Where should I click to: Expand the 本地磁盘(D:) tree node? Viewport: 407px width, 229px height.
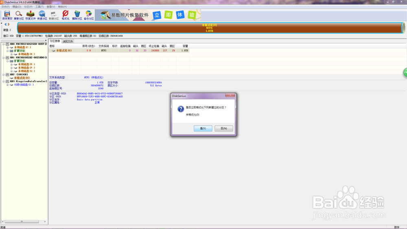coord(11,54)
